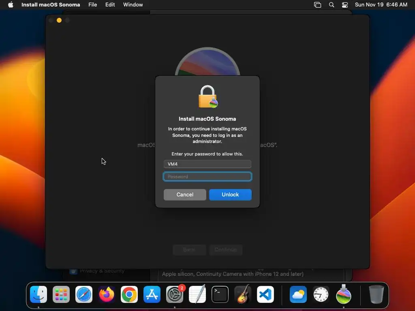Open the Window menu
The image size is (415, 311).
coord(133,5)
